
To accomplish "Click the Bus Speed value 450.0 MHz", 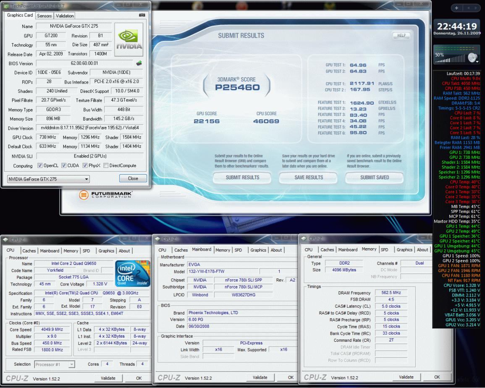I will coord(52,343).
